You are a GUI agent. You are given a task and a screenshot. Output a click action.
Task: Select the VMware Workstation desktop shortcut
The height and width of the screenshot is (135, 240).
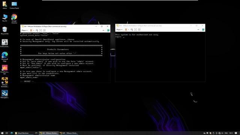[5, 82]
